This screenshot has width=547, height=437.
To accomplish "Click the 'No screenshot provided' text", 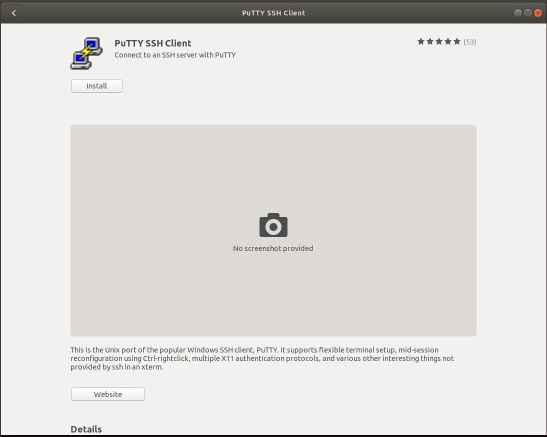I will (273, 248).
